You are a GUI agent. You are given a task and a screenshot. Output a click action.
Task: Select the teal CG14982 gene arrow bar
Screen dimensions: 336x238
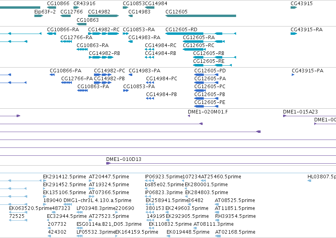[103, 16]
